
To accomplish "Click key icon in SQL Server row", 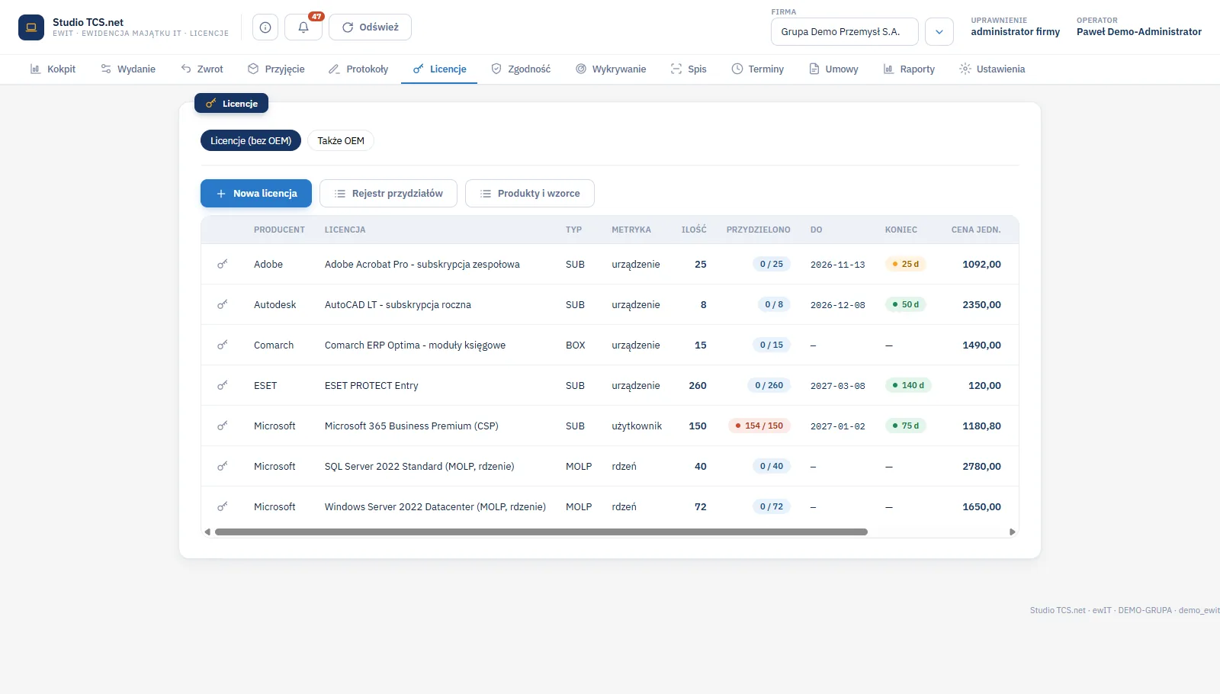I will [x=223, y=466].
